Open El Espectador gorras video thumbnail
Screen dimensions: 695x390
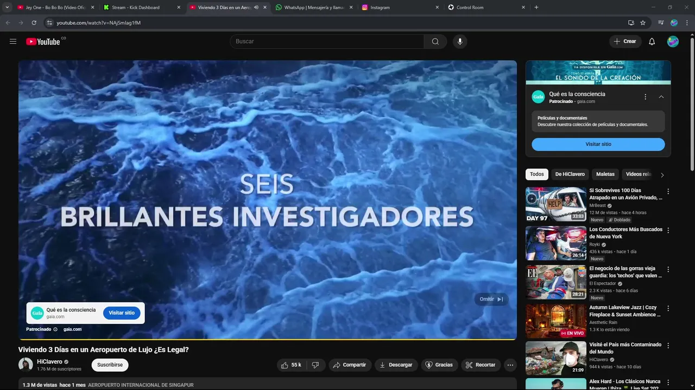coord(556,282)
